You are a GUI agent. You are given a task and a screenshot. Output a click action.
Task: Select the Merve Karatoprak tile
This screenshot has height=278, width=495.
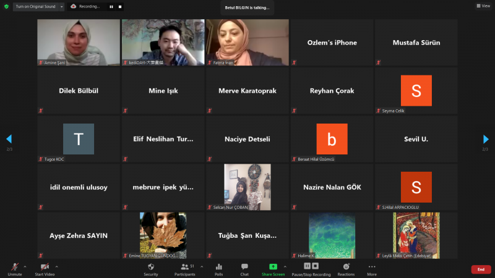247,91
